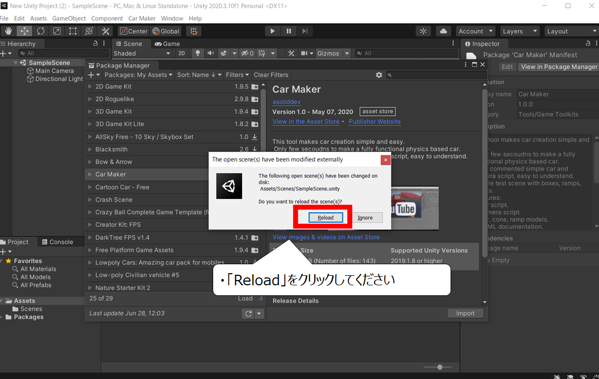Toggle the grid snapping icon
Image resolution: width=599 pixels, height=379 pixels.
(194, 32)
